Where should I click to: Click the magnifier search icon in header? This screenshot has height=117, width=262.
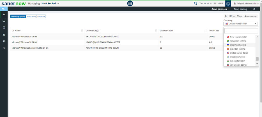click(195, 3)
